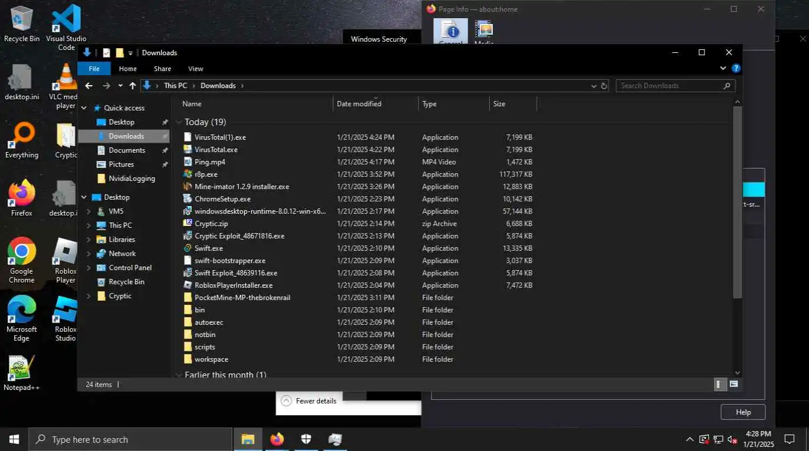
Task: Click the muted volume tray icon
Action: tap(733, 439)
